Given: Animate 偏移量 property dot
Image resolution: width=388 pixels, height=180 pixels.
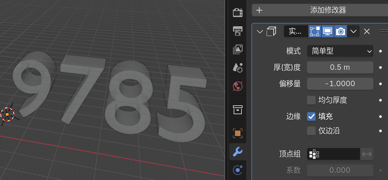Looking at the screenshot, I should 380,84.
